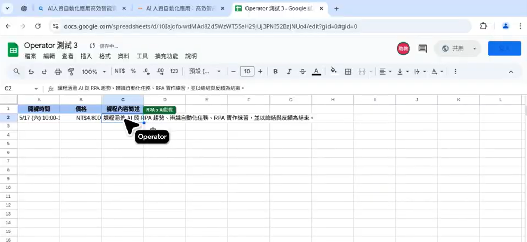Decrease decimal places

point(146,71)
